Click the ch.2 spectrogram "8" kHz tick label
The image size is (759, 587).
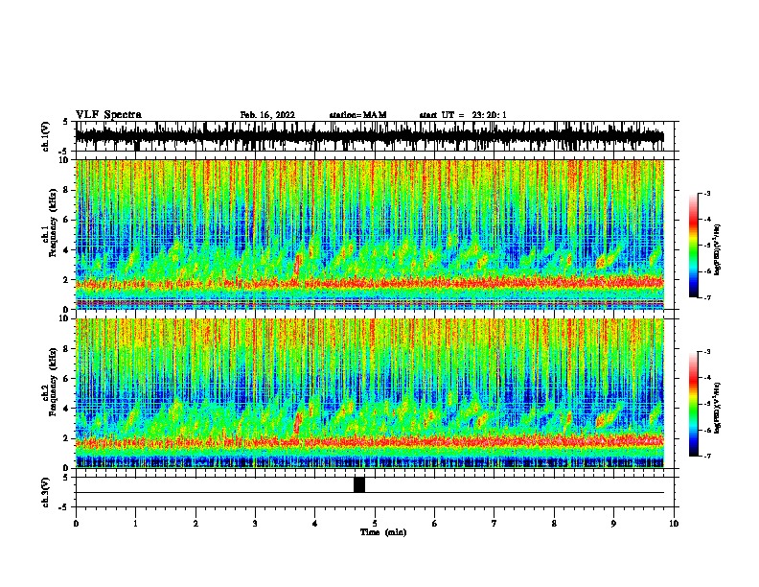pyautogui.click(x=67, y=349)
